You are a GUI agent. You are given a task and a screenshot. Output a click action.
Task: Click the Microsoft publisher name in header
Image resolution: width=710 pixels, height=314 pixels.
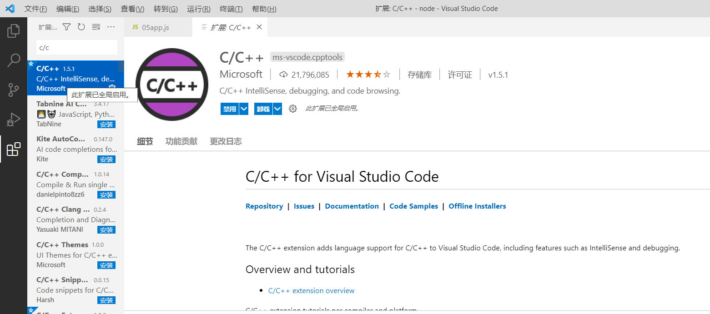(x=241, y=74)
